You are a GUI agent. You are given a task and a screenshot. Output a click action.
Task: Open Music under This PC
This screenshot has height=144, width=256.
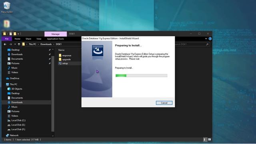pyautogui.click(x=14, y=107)
